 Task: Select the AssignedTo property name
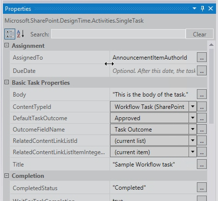(28, 58)
